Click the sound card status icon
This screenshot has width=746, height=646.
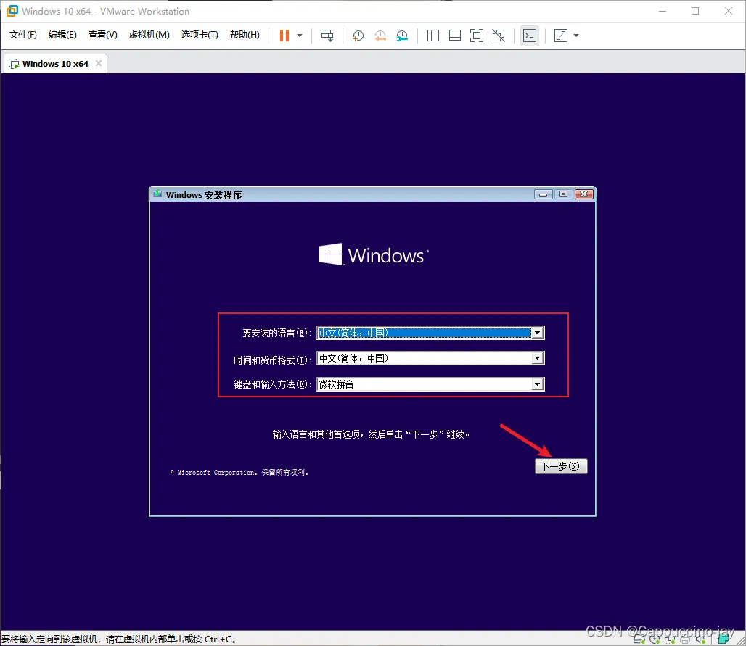click(700, 639)
